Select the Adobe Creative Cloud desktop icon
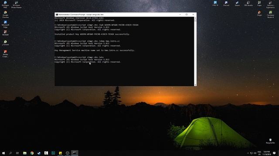 [5, 54]
